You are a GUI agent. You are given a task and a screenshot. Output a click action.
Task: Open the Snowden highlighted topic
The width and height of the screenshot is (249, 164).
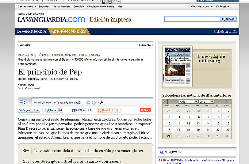pyautogui.click(x=44, y=6)
